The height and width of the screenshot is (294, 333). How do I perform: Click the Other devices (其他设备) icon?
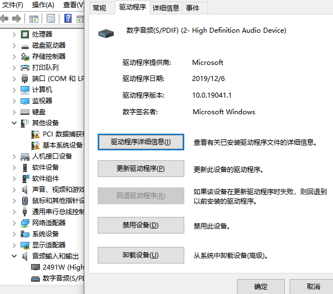pos(24,123)
